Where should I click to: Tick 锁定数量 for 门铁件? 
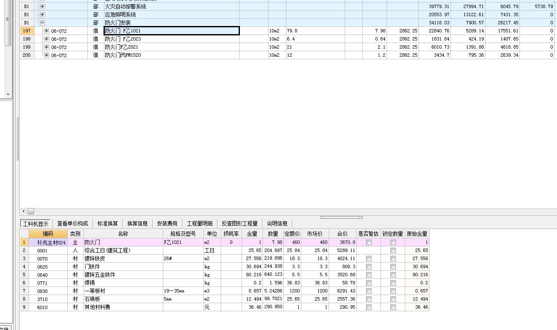pyautogui.click(x=393, y=266)
